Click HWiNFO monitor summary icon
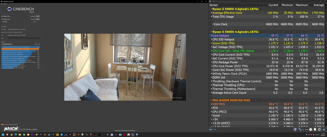The height and width of the screenshot is (137, 327). [295, 129]
